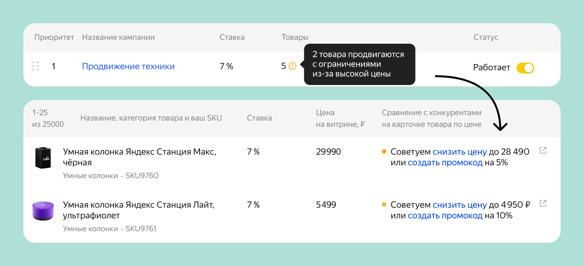Click the Ставка header in campaign table
Image resolution: width=584 pixels, height=266 pixels.
click(x=232, y=37)
